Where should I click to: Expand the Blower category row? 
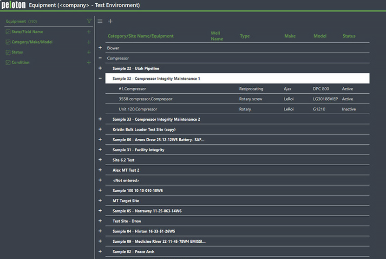pyautogui.click(x=100, y=48)
